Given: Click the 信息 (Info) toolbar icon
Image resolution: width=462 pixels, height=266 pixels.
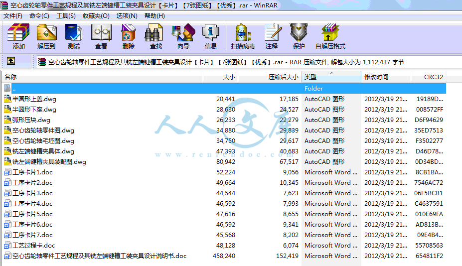Looking at the screenshot, I should pyautogui.click(x=211, y=32).
